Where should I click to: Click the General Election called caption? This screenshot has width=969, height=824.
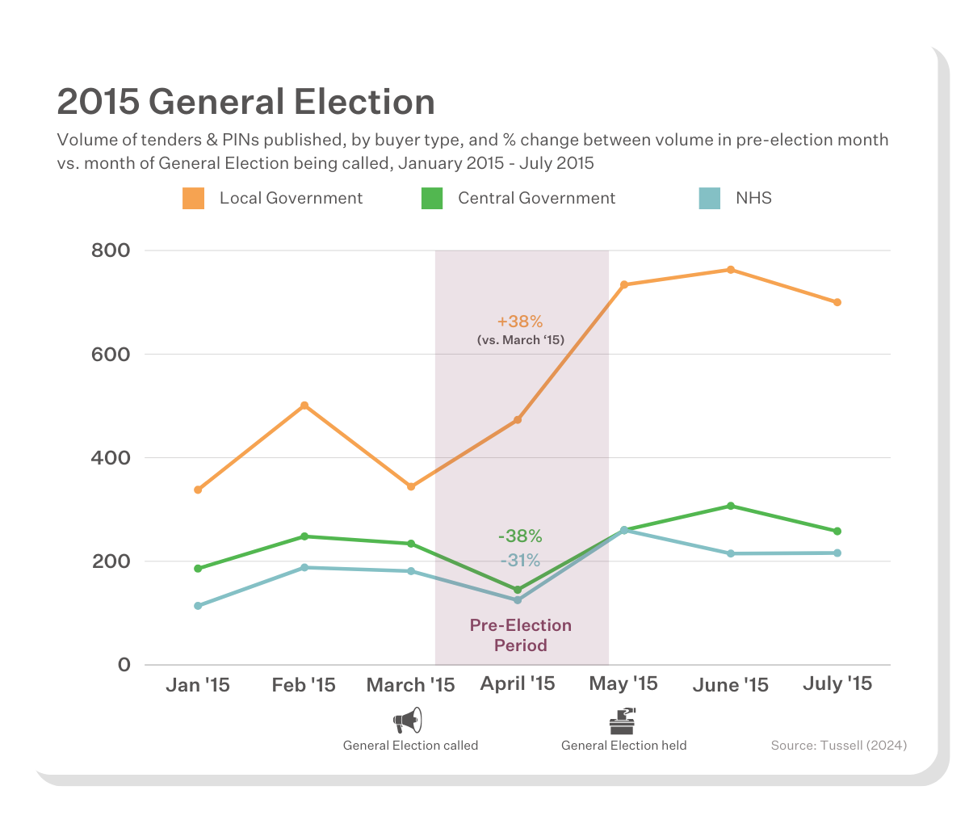point(410,746)
